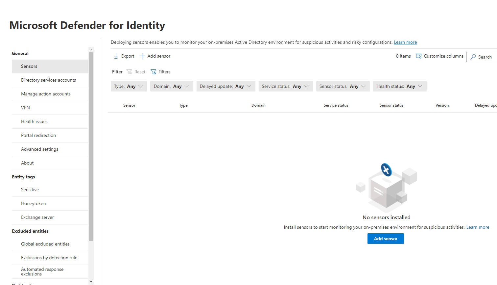This screenshot has width=497, height=285.
Task: Click the blue Add sensor button
Action: pyautogui.click(x=386, y=239)
